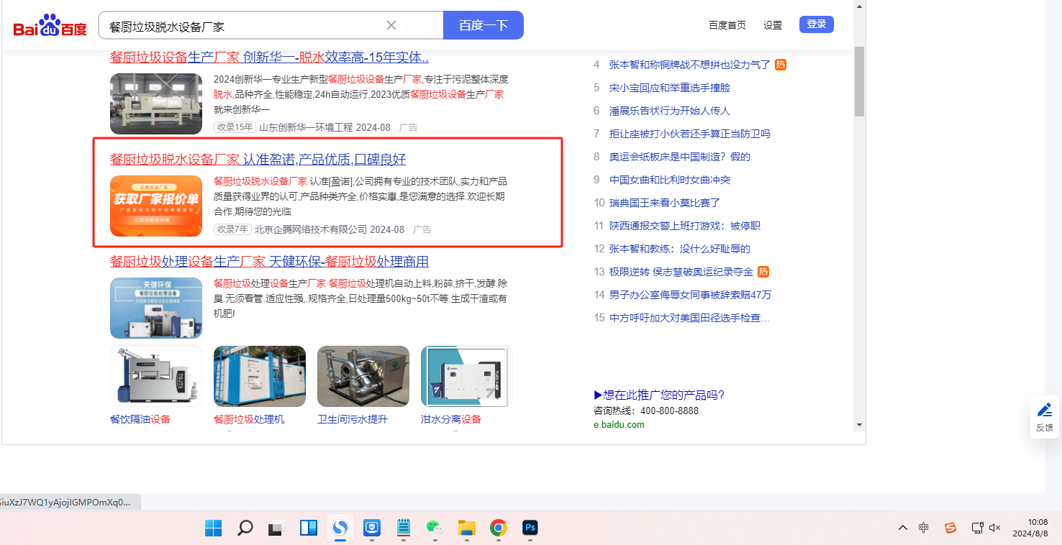The width and height of the screenshot is (1062, 545).
Task: Open the 创新华一 餐厨垃圾设备生产厂家 result title
Action: 269,58
